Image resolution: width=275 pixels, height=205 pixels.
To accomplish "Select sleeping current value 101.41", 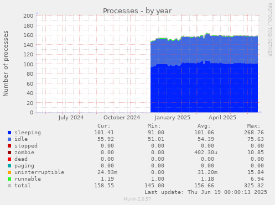I will [x=104, y=133].
